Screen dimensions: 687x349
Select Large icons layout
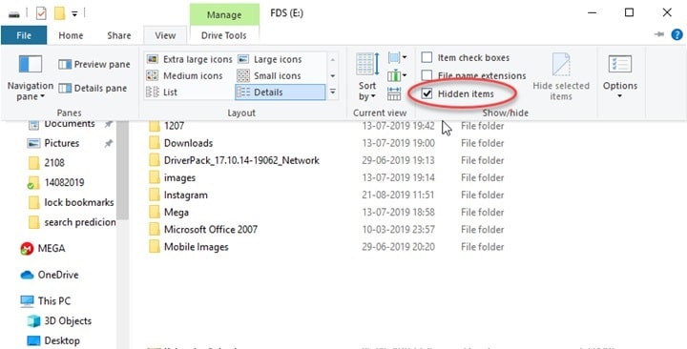coord(269,59)
